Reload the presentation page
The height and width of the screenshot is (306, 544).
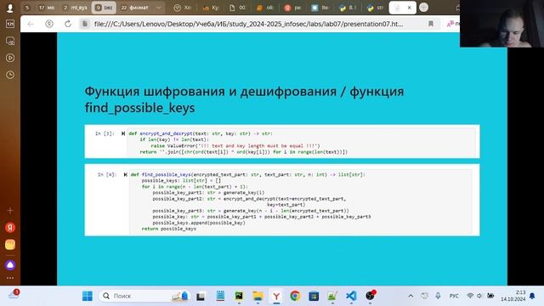[x=68, y=24]
